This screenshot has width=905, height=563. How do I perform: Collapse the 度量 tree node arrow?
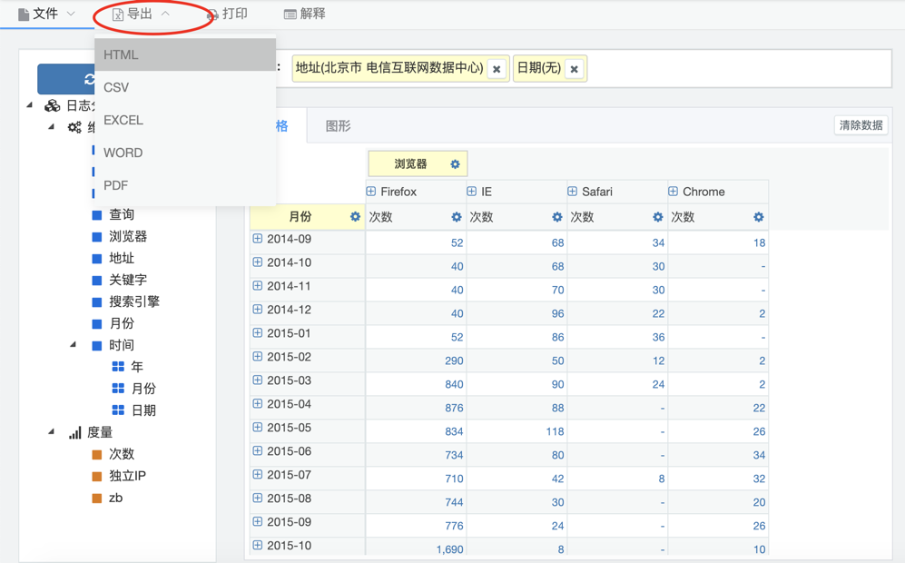52,432
